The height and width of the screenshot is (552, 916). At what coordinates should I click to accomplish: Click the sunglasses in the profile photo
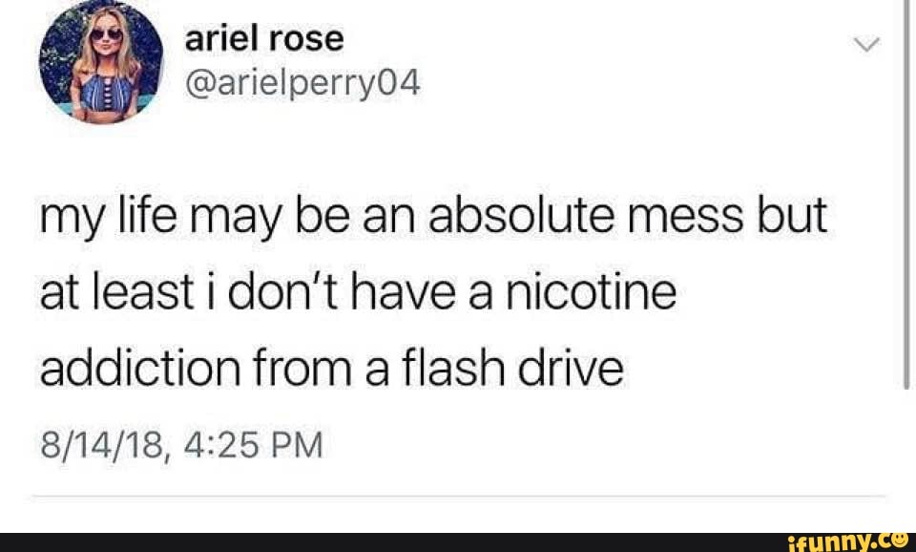[106, 34]
